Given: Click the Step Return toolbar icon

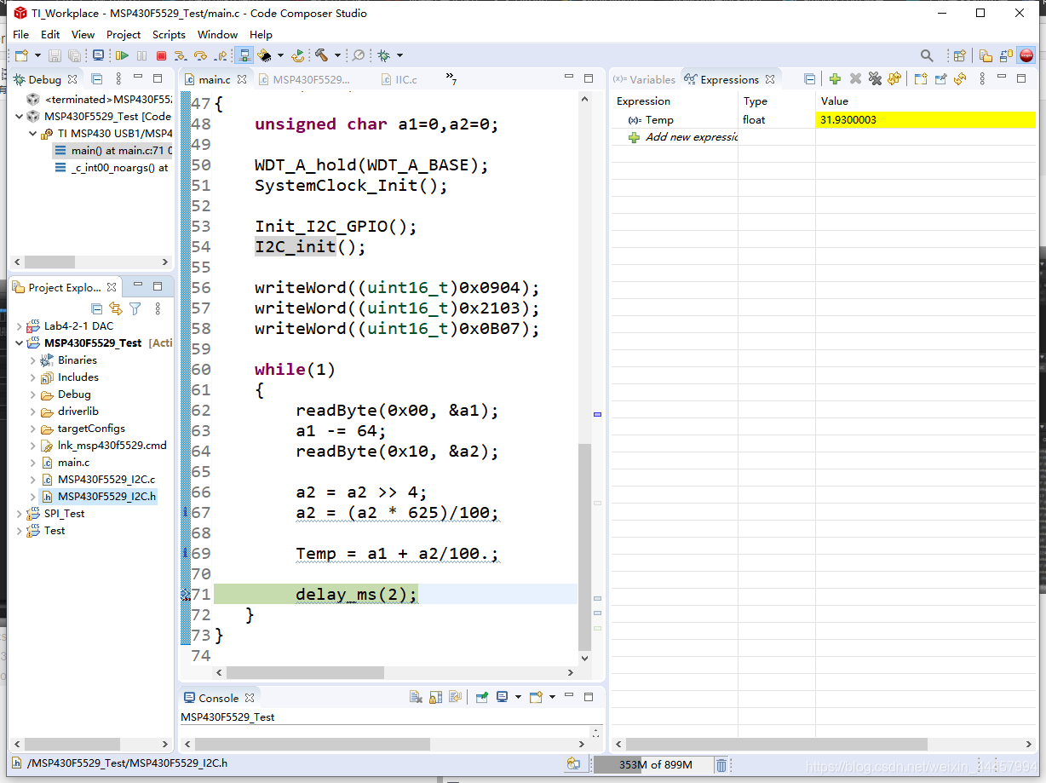Looking at the screenshot, I should (221, 55).
